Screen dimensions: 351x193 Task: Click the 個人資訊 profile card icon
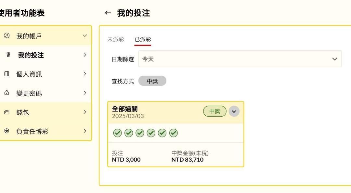click(x=6, y=74)
